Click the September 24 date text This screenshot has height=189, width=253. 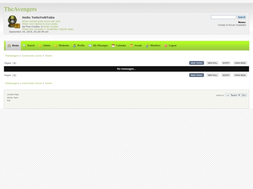29,32
